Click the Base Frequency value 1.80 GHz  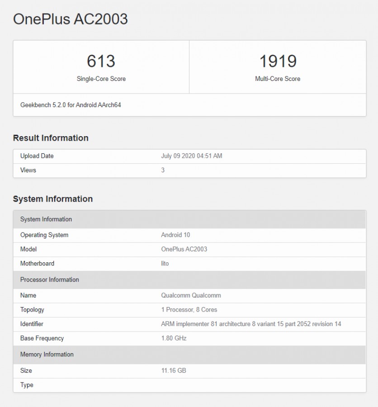174,338
